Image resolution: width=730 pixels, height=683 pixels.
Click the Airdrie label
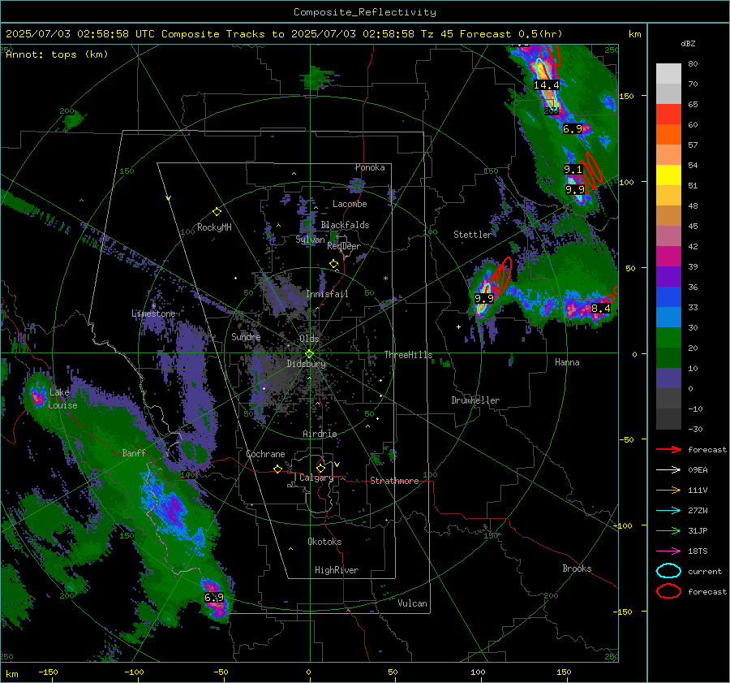coord(320,434)
